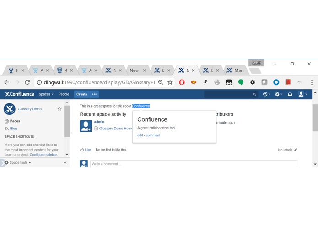Click the Create button
The height and width of the screenshot is (226, 318).
coord(82,94)
